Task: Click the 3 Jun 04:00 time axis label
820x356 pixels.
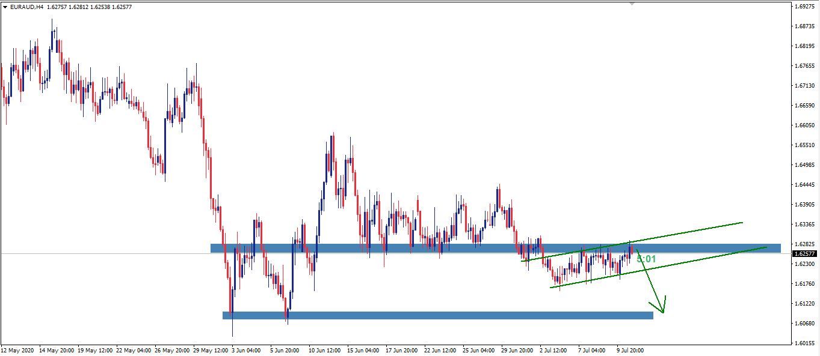Action: point(245,351)
